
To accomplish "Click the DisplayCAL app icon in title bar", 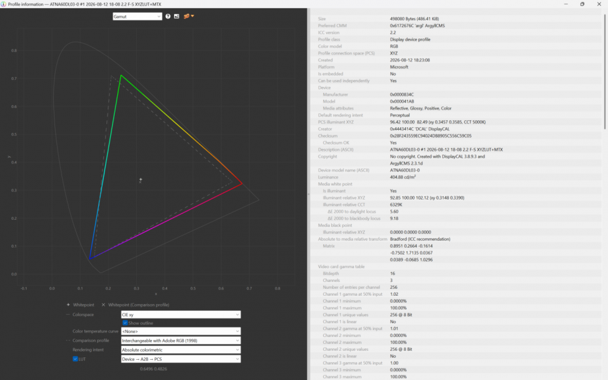I will (4, 4).
